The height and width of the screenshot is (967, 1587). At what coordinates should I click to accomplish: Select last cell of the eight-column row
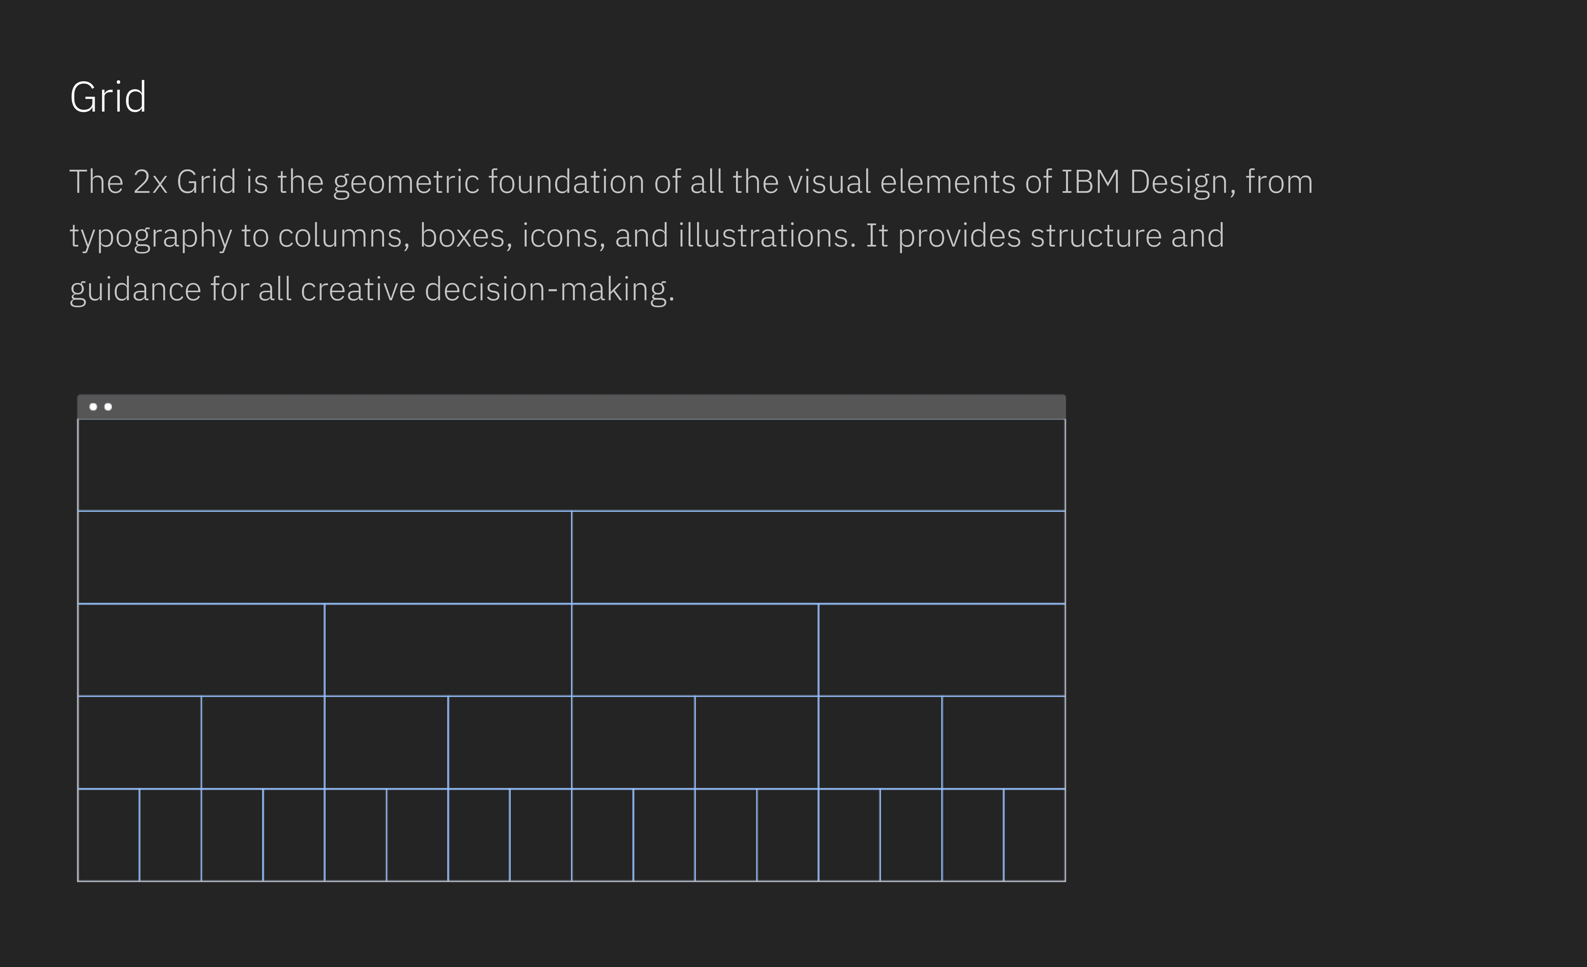1004,742
